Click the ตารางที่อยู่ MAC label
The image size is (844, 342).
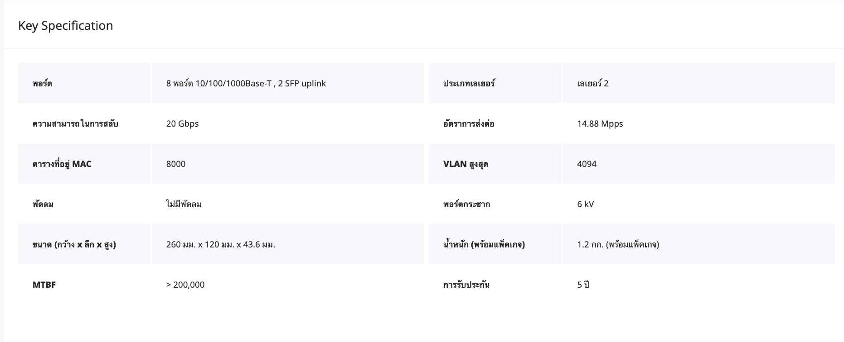62,164
